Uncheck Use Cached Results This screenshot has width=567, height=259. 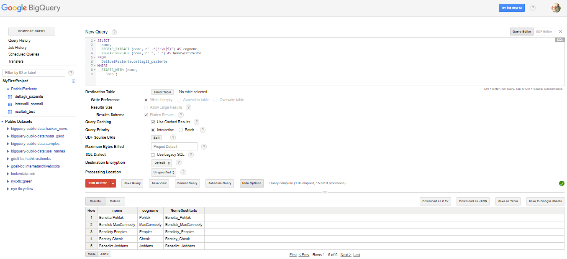click(x=153, y=122)
